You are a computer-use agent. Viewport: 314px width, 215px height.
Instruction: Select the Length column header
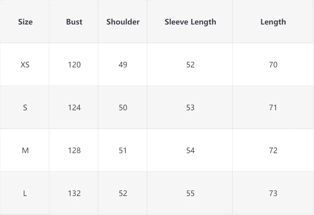(273, 22)
